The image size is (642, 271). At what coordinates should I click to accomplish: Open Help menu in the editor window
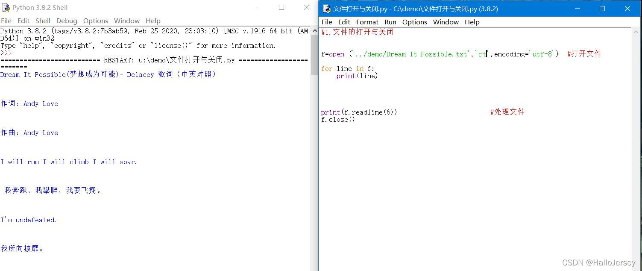tap(472, 22)
